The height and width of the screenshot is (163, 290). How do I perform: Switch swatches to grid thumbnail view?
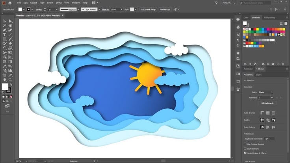pyautogui.click(x=285, y=24)
